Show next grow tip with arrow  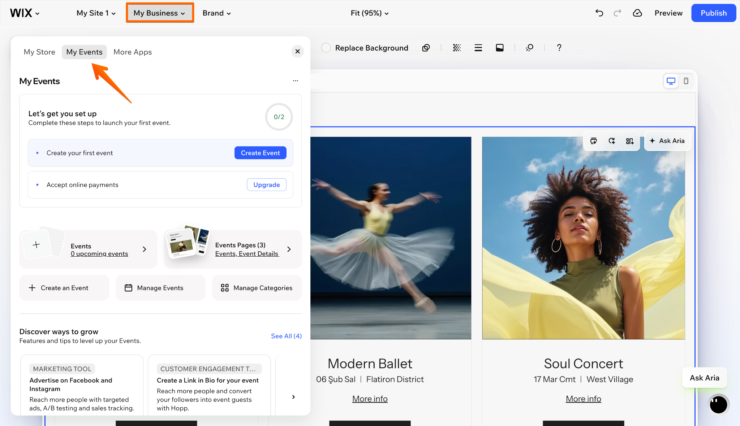293,397
